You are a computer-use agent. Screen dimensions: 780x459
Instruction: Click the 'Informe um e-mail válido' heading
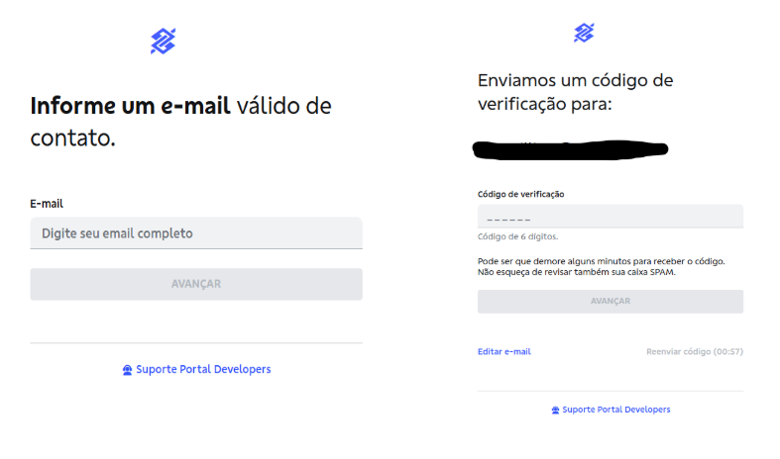(x=180, y=122)
